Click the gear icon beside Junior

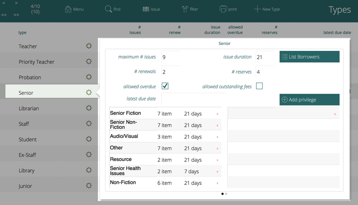point(89,186)
